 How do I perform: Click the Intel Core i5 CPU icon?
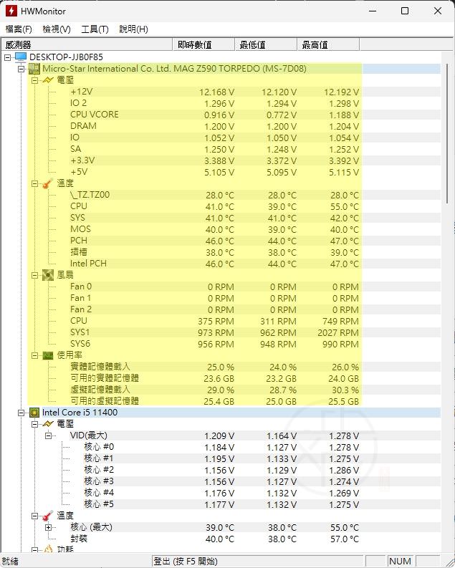[34, 413]
